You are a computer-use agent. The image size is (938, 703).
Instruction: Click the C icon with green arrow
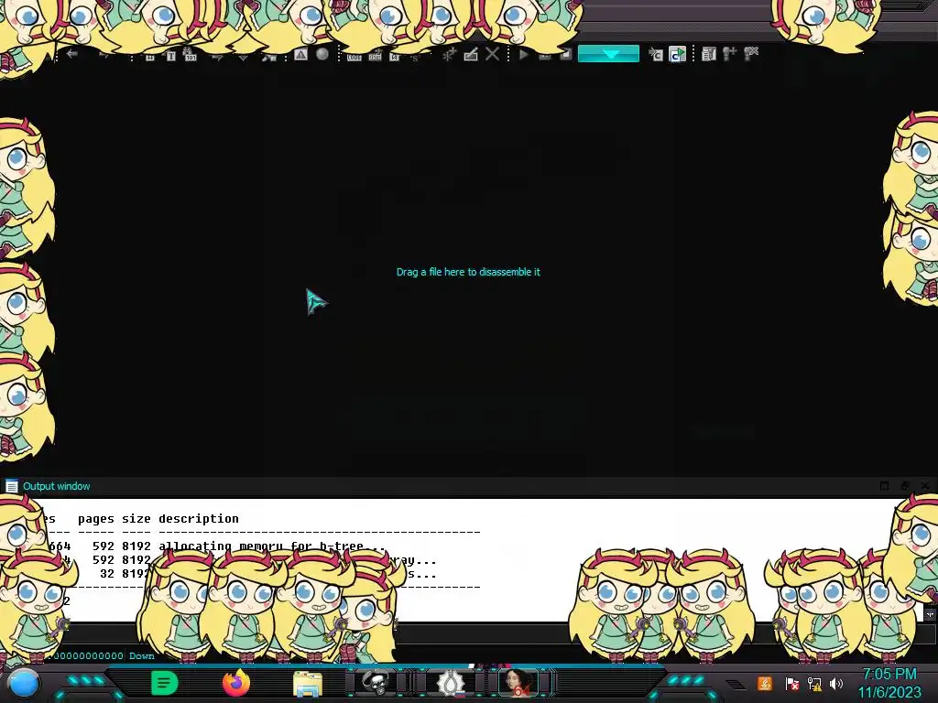[677, 54]
